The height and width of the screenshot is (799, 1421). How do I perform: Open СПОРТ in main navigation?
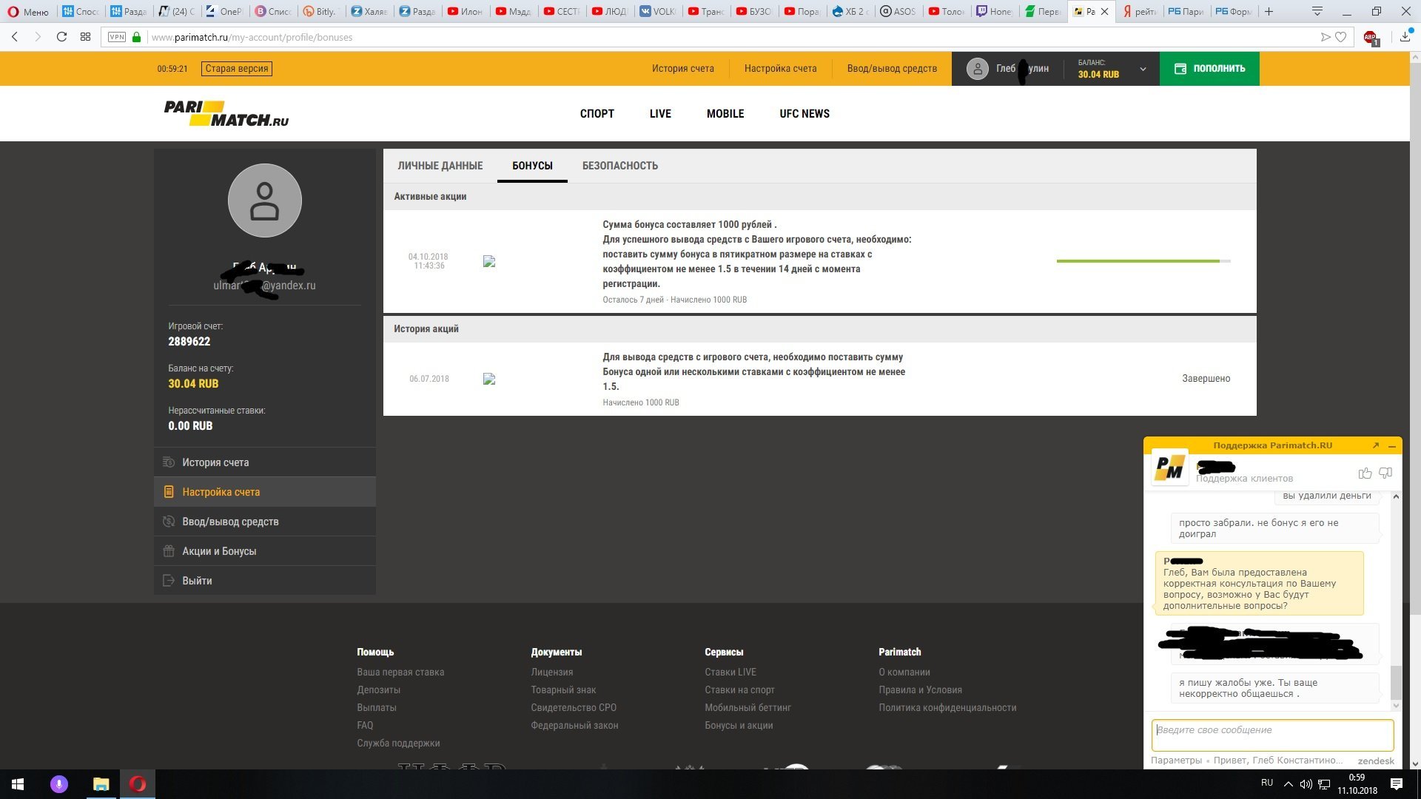tap(597, 113)
